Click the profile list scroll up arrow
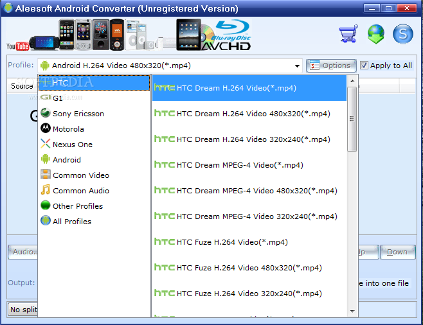423x325 pixels. tap(352, 81)
